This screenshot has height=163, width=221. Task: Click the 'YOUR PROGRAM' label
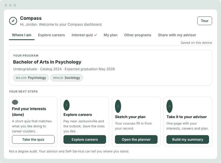tap(26, 56)
